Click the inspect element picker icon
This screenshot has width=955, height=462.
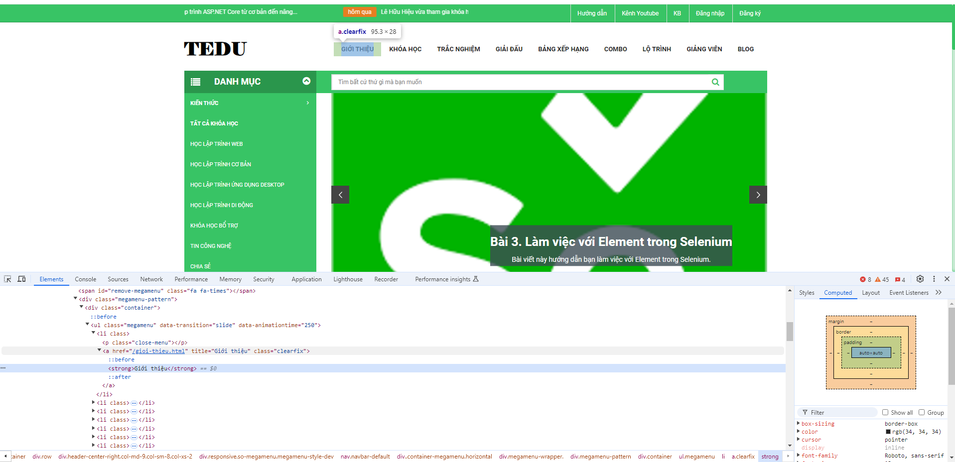(7, 279)
